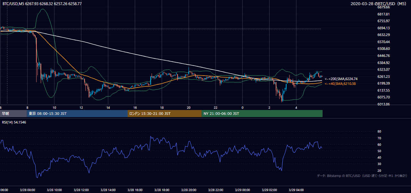Click hour tick 18 under price chart
Viewport: 411px width, 193px height.
pyautogui.click(x=162, y=108)
